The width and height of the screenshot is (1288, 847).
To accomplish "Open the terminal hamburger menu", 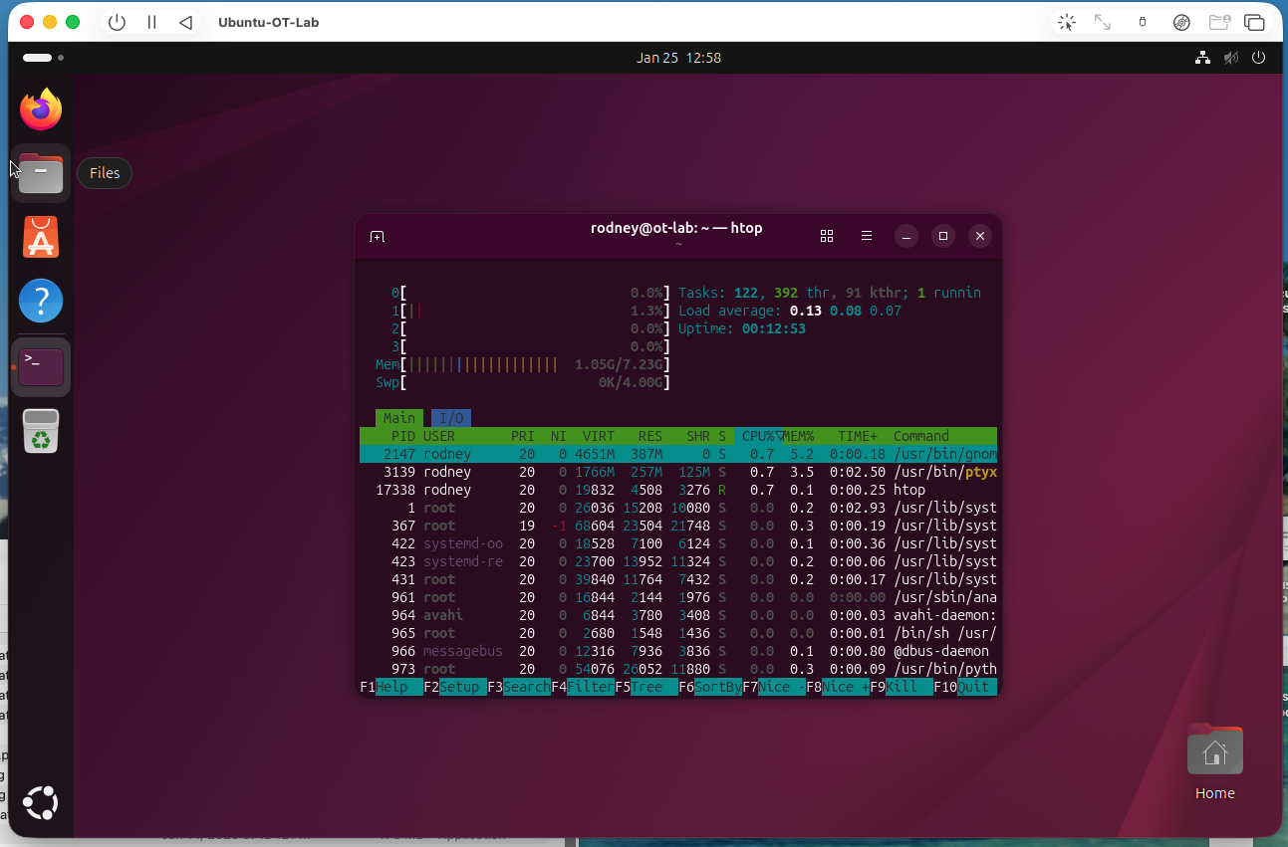I will tap(866, 236).
